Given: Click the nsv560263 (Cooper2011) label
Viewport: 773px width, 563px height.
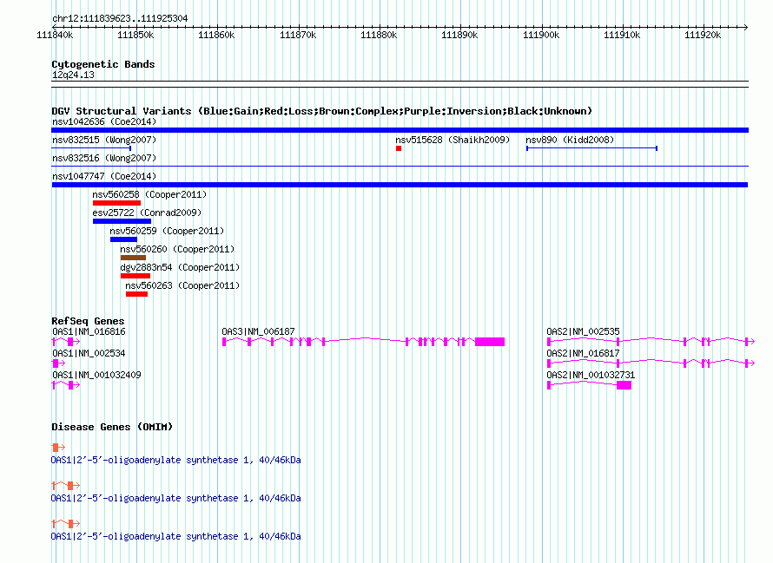Looking at the screenshot, I should [x=182, y=285].
